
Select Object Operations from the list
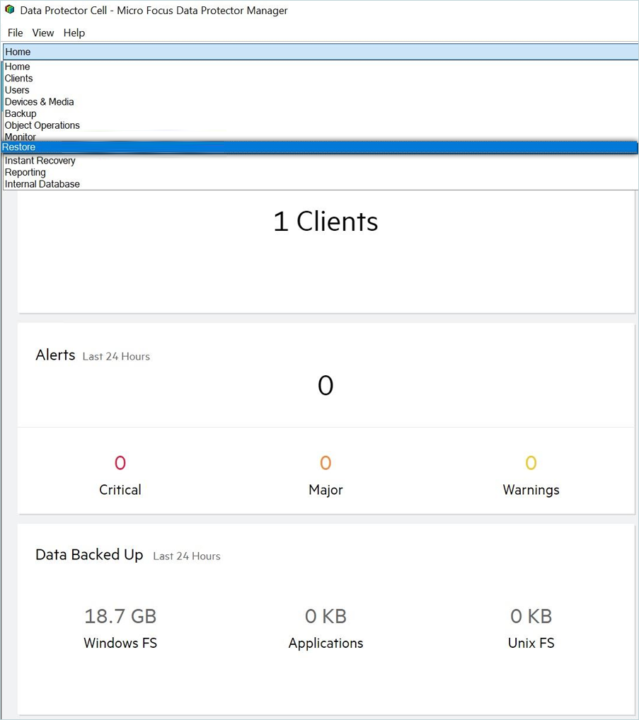pyautogui.click(x=42, y=125)
